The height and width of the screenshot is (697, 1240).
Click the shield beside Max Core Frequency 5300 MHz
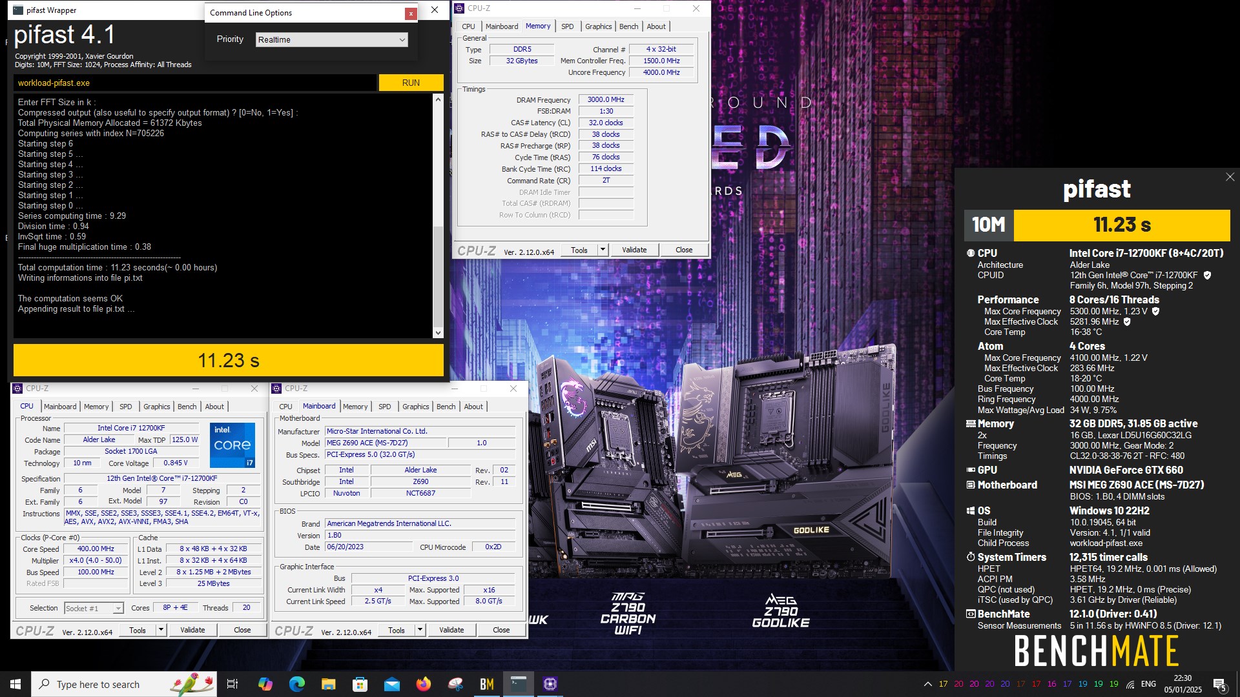pyautogui.click(x=1155, y=312)
